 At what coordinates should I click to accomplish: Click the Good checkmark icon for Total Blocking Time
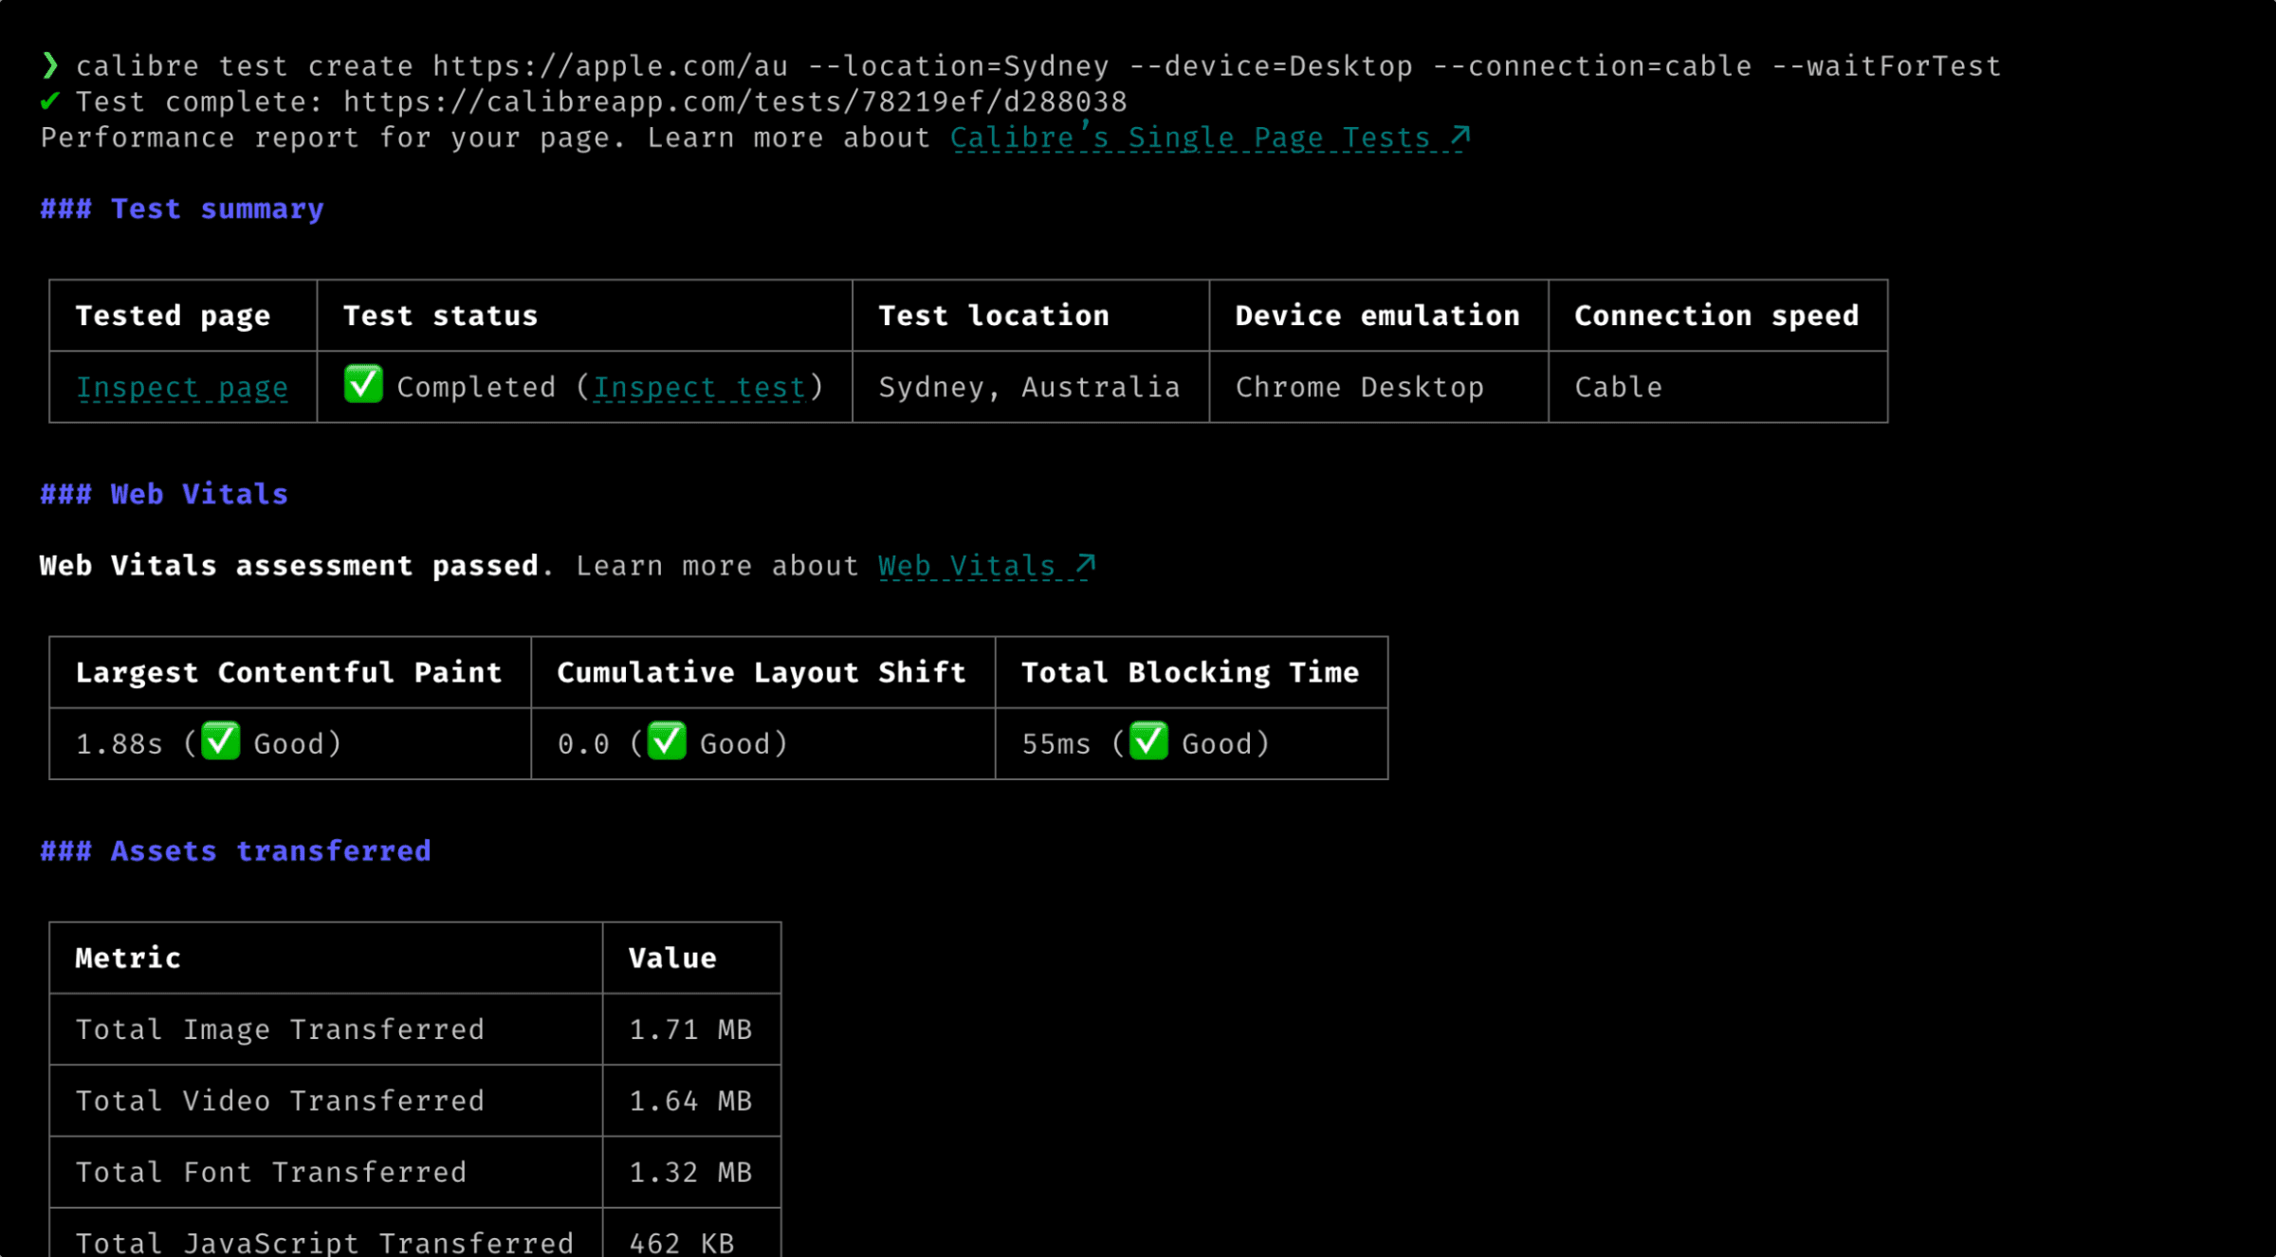click(1150, 743)
